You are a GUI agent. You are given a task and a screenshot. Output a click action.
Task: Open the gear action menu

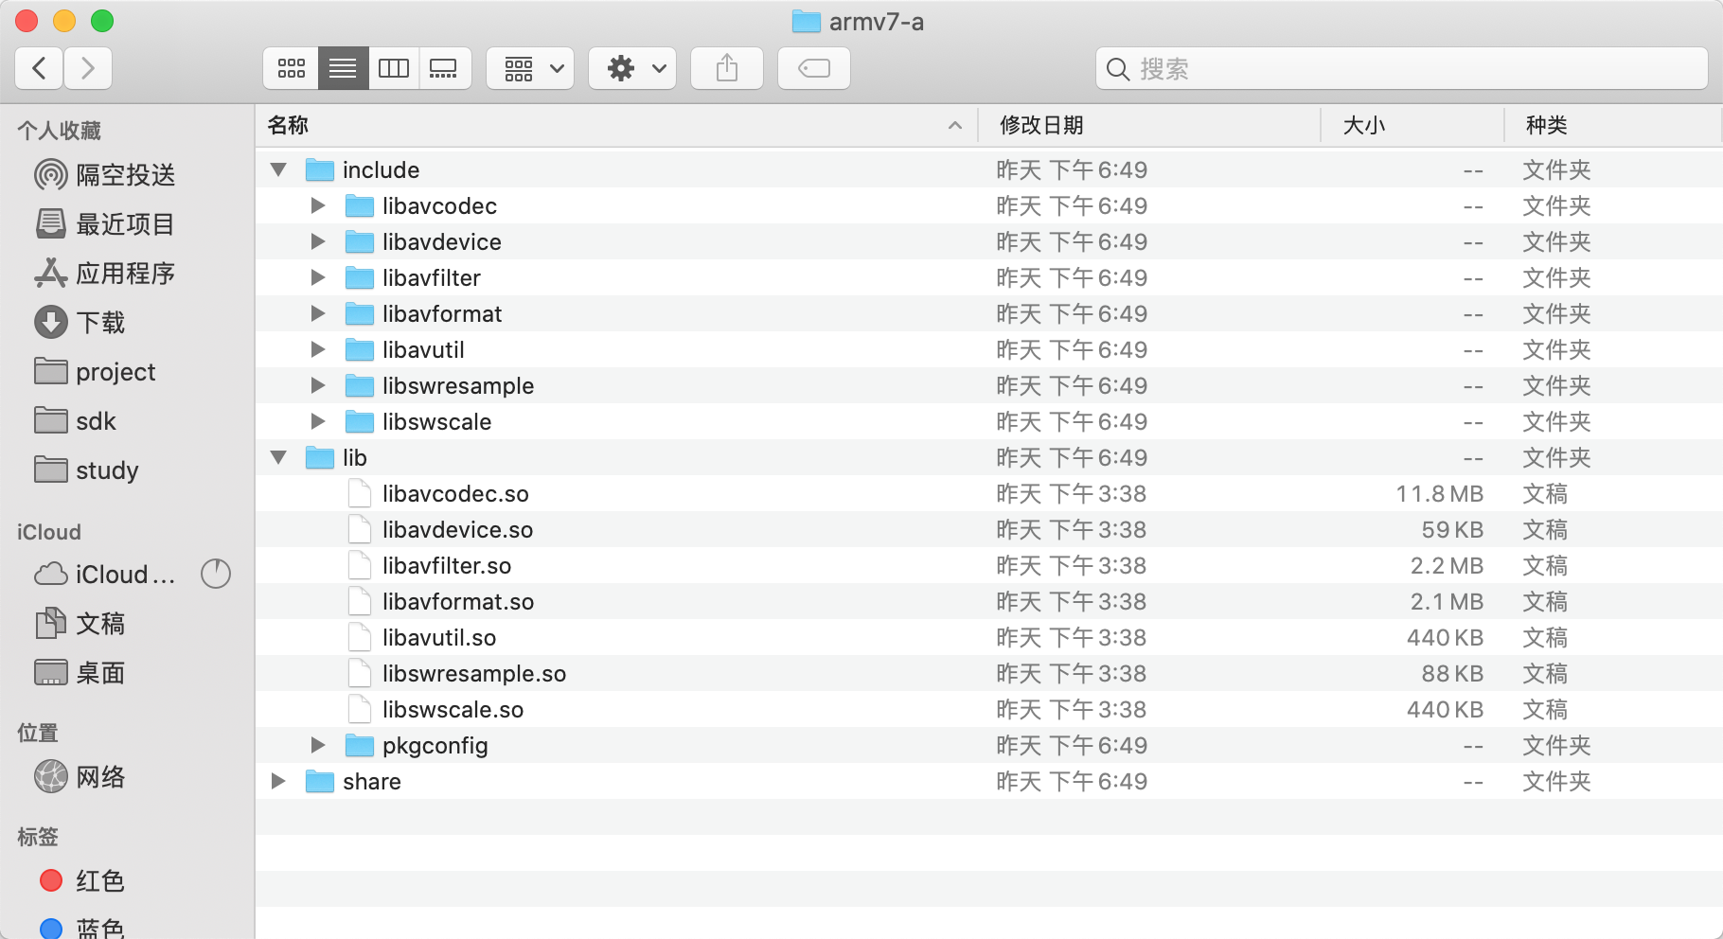632,68
